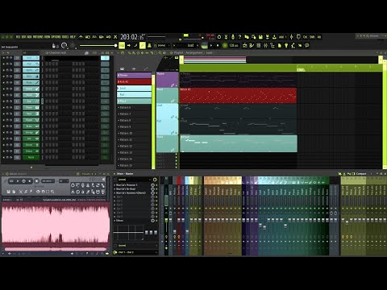Open the Playlist view toolbar icon
Image resolution: width=387 pixels, height=290 pixels.
pos(244,45)
